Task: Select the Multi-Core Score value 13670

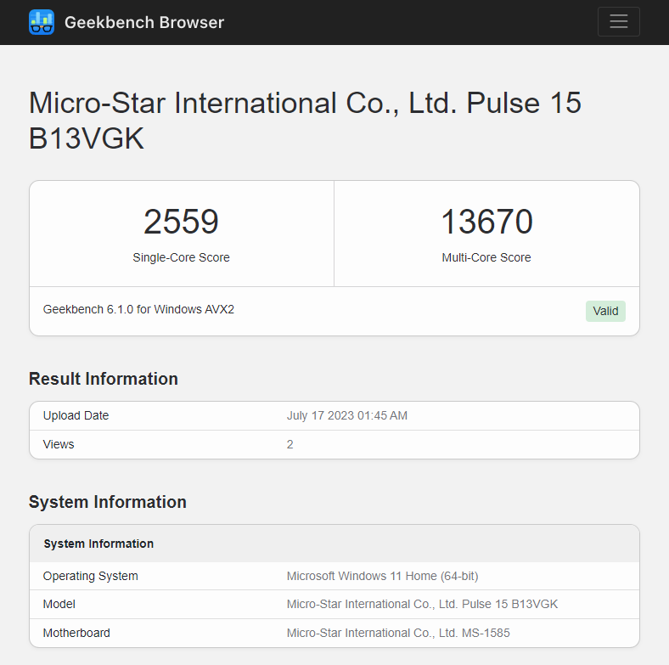Action: 486,222
